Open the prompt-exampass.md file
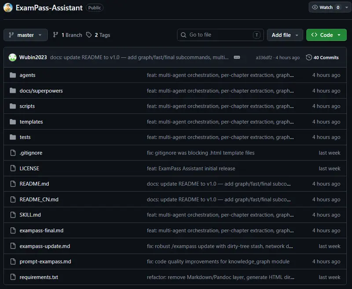Viewport: 352px width, 289px height. [x=45, y=262]
